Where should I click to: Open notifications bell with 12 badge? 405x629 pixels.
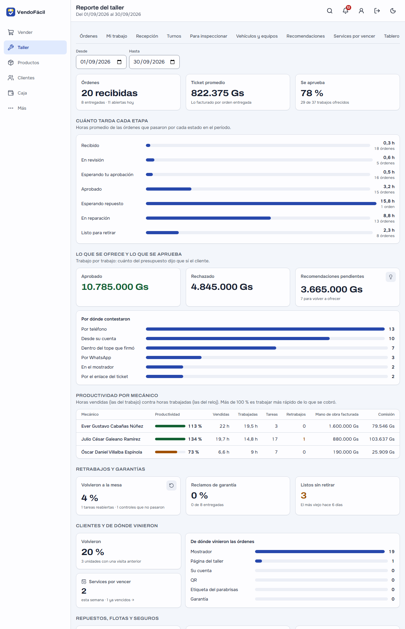[346, 11]
